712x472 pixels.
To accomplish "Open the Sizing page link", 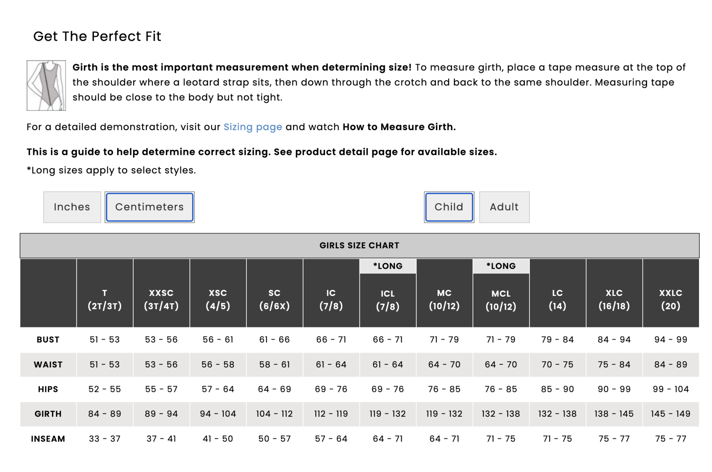I will 253,127.
